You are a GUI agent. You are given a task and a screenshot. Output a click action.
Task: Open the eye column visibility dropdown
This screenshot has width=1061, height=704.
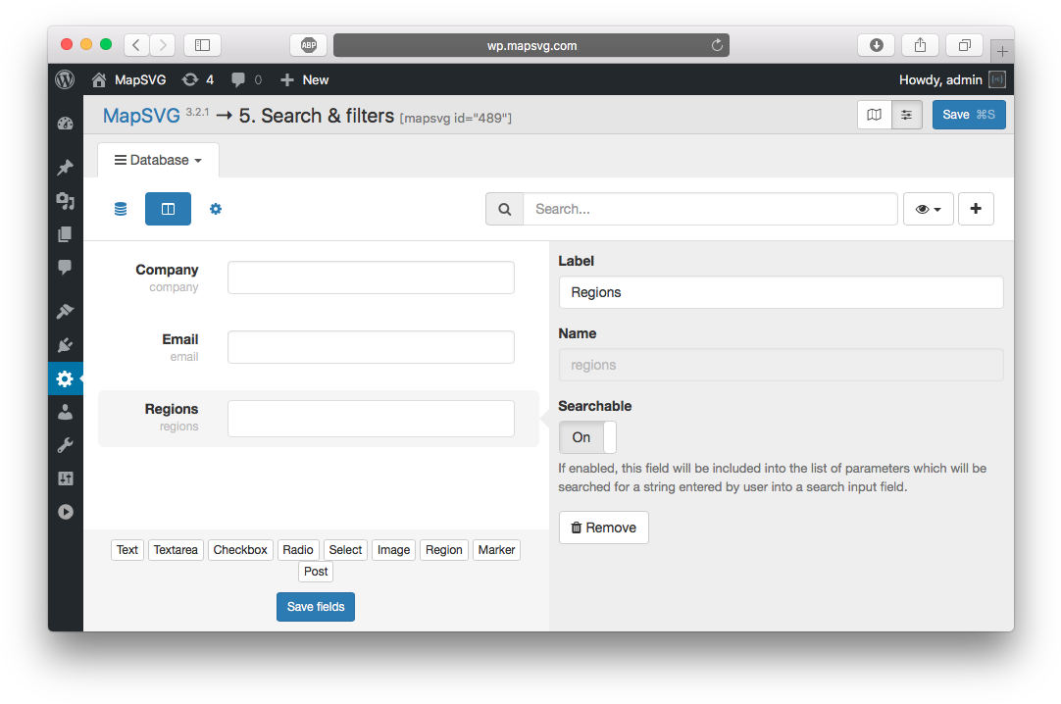tap(928, 208)
